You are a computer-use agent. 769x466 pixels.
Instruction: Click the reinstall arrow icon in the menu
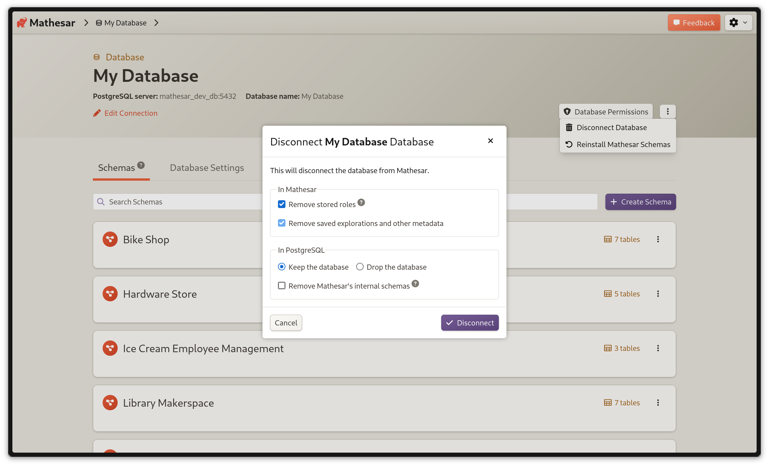569,144
